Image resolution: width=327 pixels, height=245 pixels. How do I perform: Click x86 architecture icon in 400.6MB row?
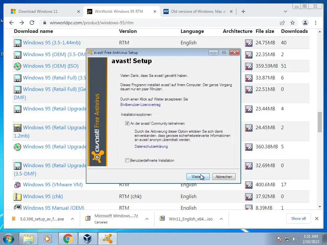pyautogui.click(x=248, y=185)
